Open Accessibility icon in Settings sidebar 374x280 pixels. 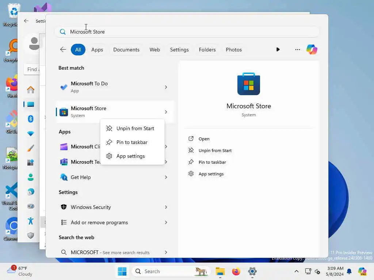(31, 221)
